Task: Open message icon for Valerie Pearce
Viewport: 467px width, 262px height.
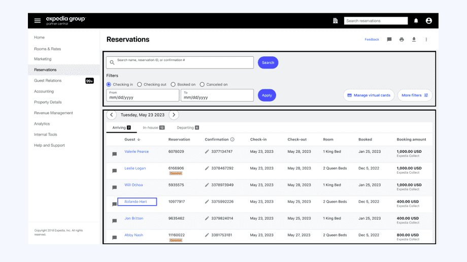Action: click(x=114, y=154)
